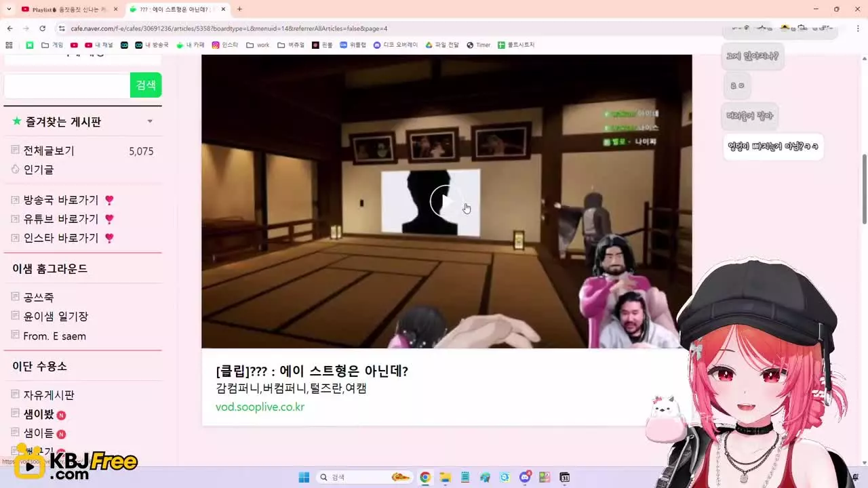Open the 인기글 board
The height and width of the screenshot is (488, 868).
39,169
